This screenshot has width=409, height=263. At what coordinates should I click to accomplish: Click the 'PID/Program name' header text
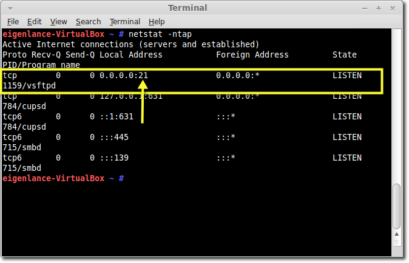coord(41,65)
